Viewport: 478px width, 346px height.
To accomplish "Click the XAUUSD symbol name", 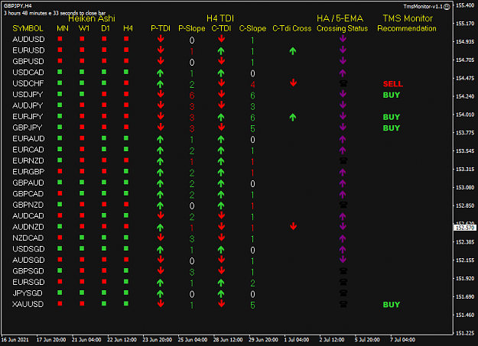I will [28, 304].
